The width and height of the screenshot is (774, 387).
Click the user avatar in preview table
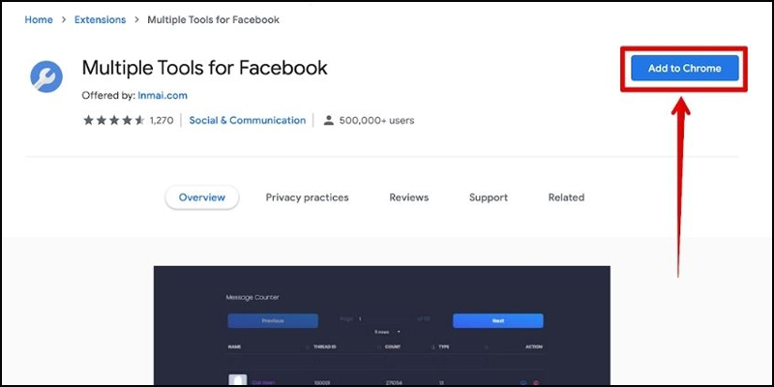pyautogui.click(x=237, y=380)
